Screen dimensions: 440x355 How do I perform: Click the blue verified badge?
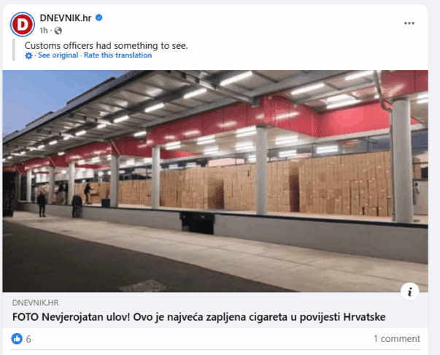(x=99, y=18)
